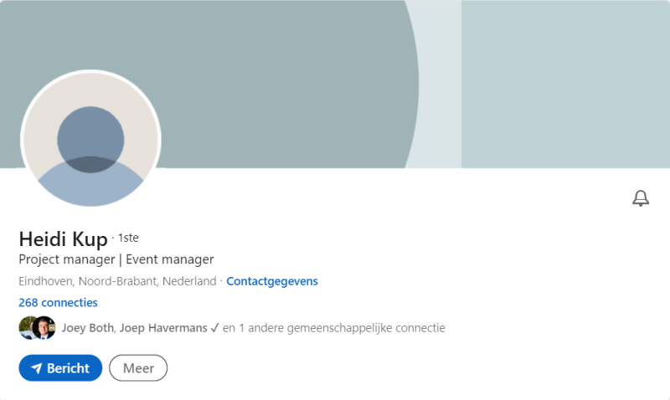The width and height of the screenshot is (670, 400).
Task: Open Heidi Kup's profile photo placeholder
Action: (90, 140)
